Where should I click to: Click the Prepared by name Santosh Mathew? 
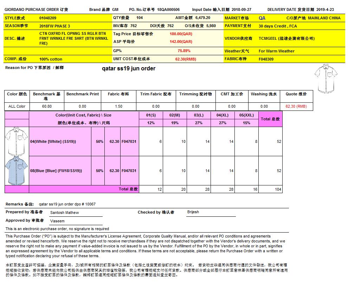point(65,213)
